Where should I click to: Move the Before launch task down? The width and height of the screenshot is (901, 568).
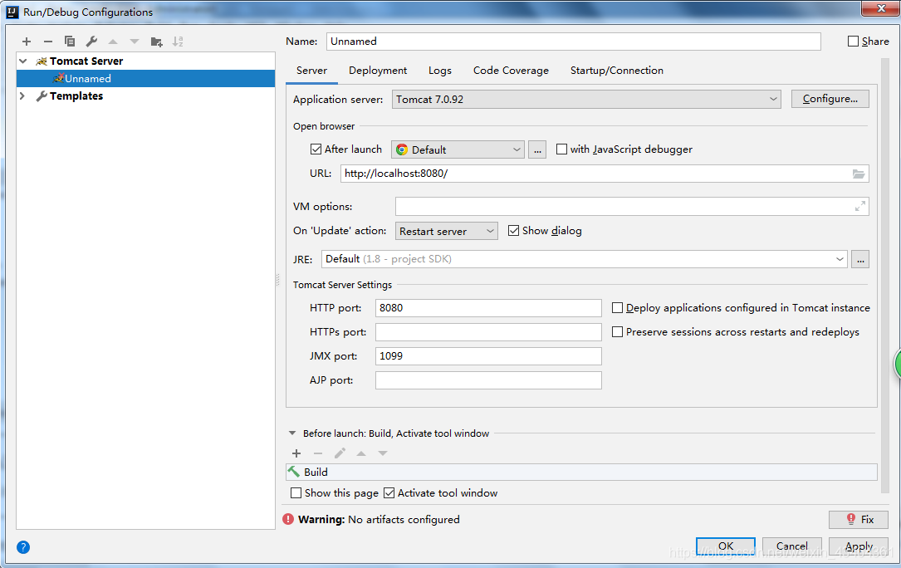coord(383,453)
